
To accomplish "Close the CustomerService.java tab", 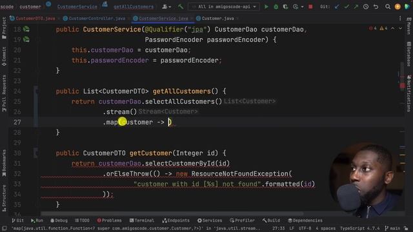I will click(x=192, y=19).
